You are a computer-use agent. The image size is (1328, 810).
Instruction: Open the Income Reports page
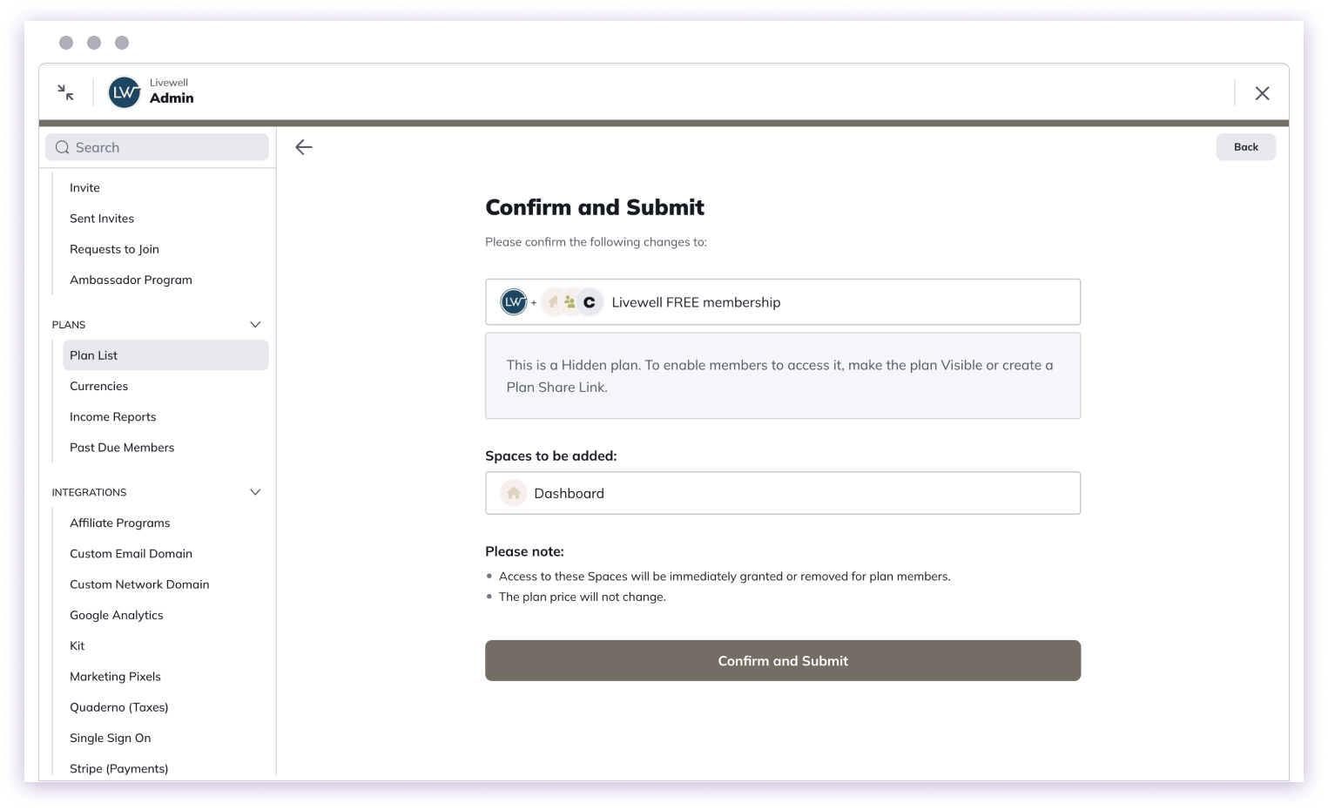pyautogui.click(x=112, y=416)
